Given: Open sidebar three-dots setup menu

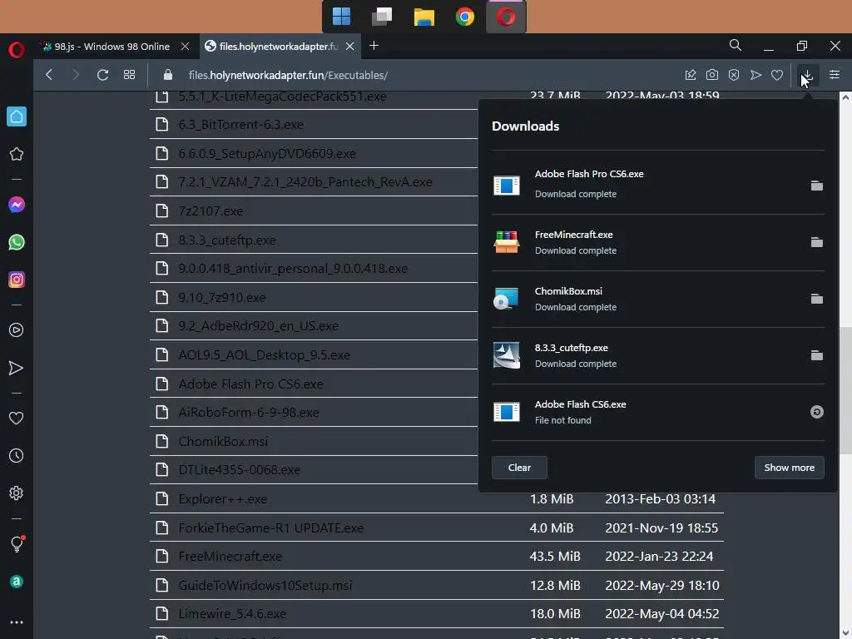Looking at the screenshot, I should [17, 622].
